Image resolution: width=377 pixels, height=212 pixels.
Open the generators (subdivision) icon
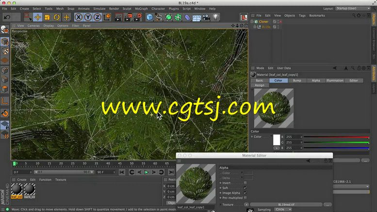coord(168,17)
